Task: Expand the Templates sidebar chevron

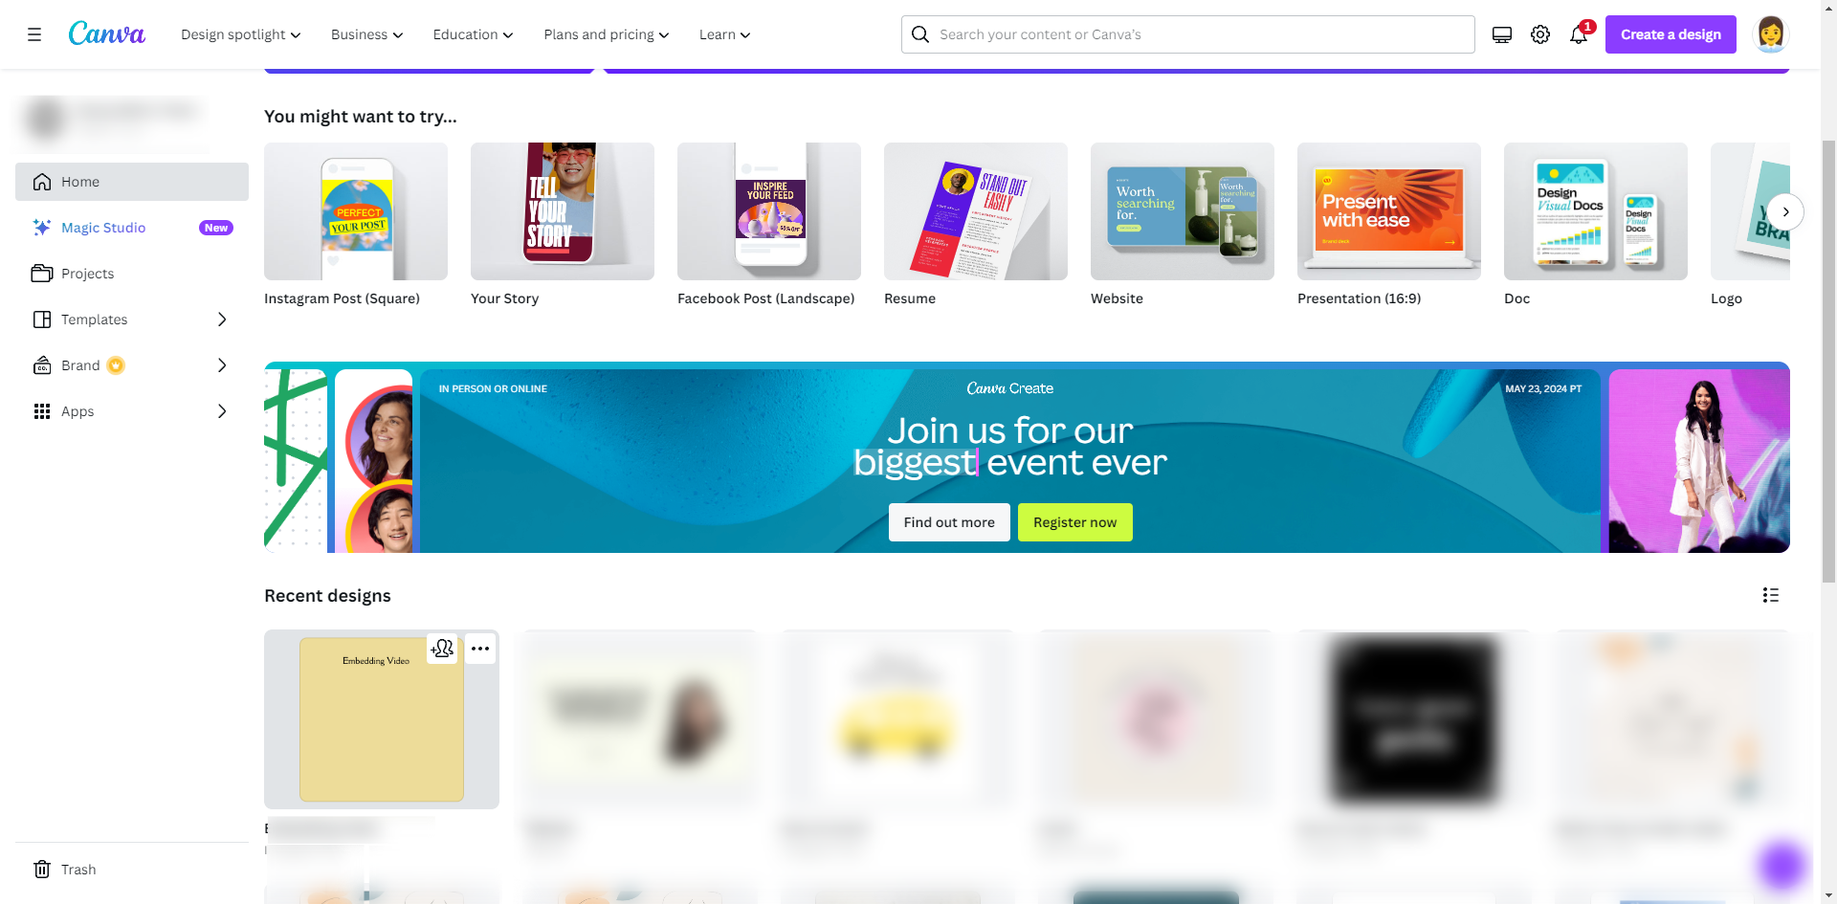Action: (222, 320)
